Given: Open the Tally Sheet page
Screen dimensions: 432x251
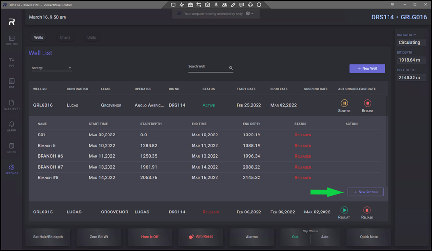Looking at the screenshot, I should click(12, 104).
